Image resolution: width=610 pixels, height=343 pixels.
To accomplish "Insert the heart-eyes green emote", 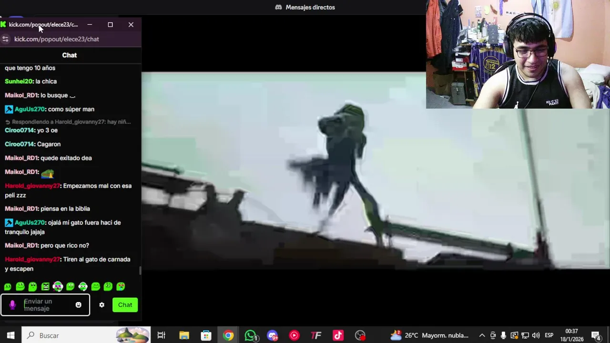I will pyautogui.click(x=121, y=286).
